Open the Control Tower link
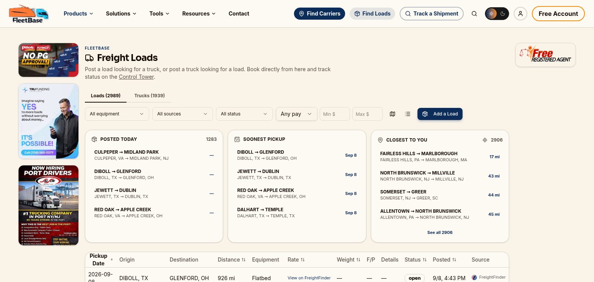 (136, 77)
